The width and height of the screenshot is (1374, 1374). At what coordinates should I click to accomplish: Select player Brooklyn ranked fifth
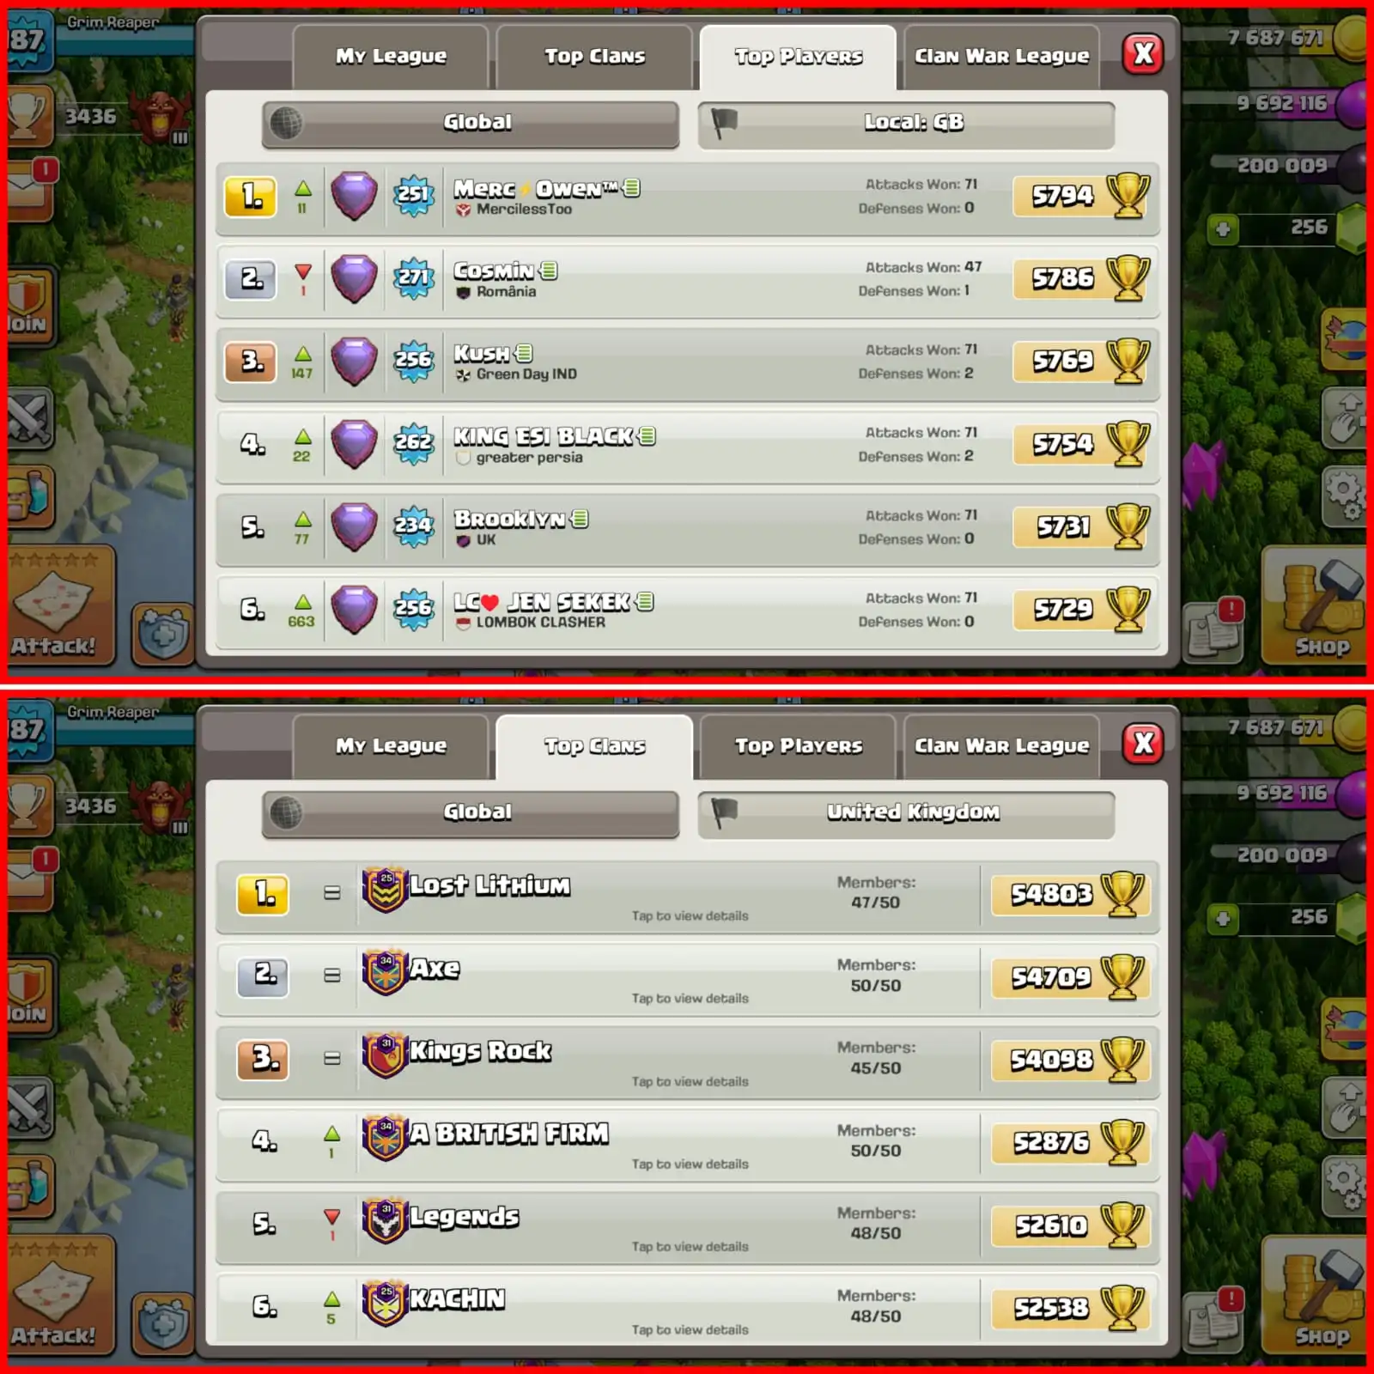click(x=687, y=527)
